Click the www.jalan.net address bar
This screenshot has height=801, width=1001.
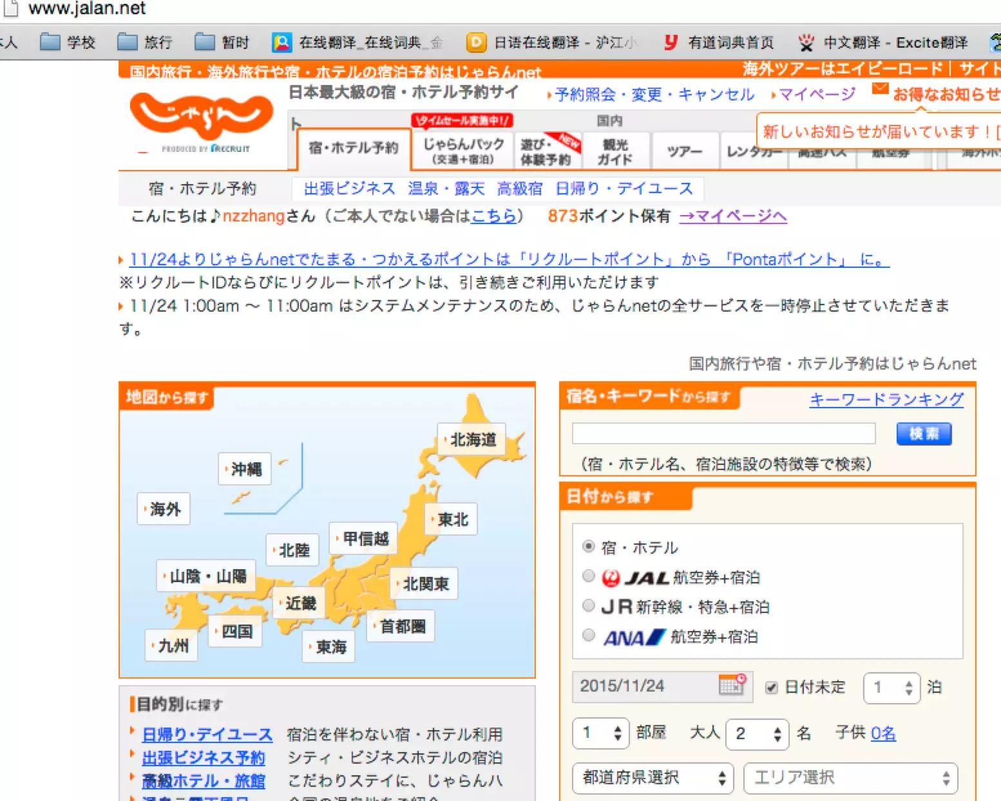coord(87,9)
